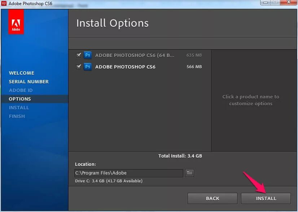Select the INSTALL step in the sidebar
298x212 pixels.
(x=19, y=107)
